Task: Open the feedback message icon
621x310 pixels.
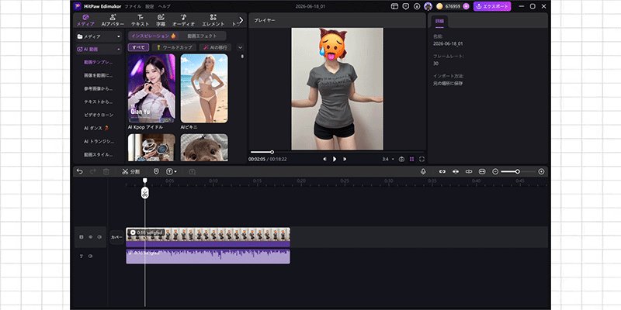Action: [405, 6]
